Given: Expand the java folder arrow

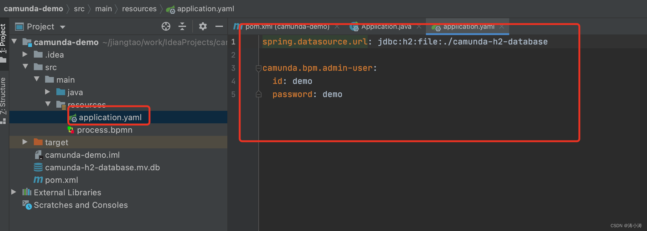Looking at the screenshot, I should (x=48, y=92).
